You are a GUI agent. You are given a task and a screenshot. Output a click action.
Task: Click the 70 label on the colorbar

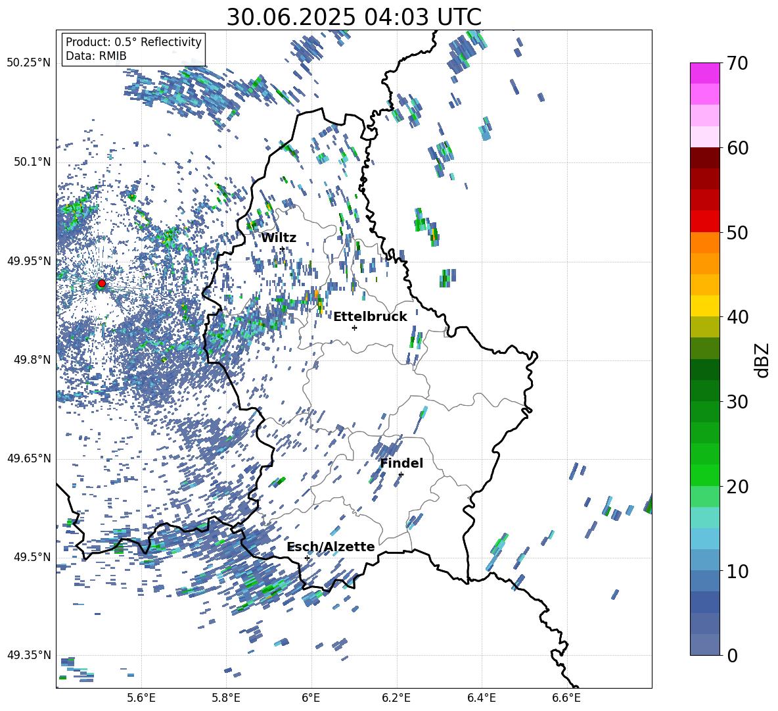click(737, 64)
